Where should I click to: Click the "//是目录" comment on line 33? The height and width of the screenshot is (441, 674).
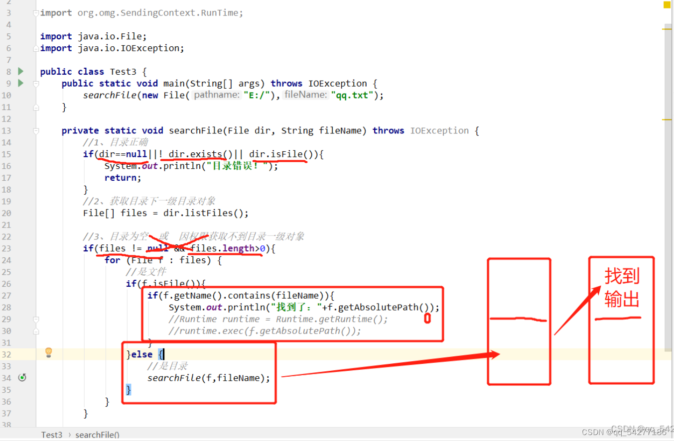click(167, 366)
